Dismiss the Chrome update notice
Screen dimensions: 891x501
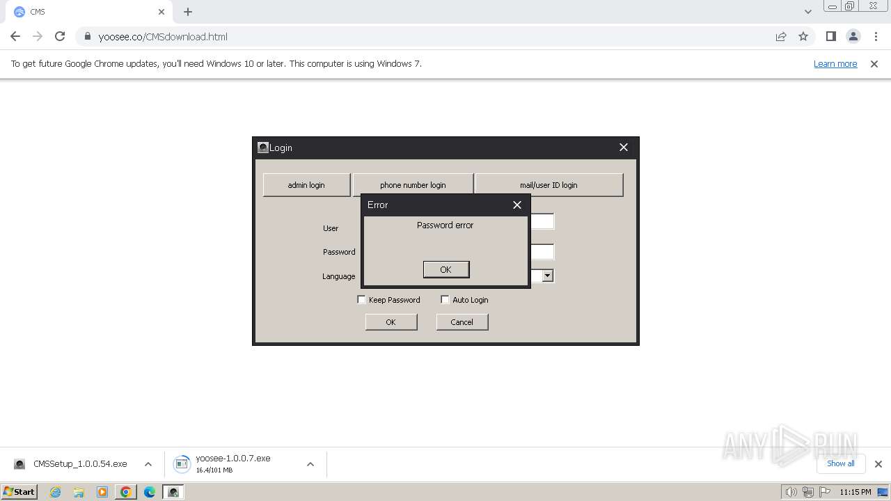coord(874,63)
